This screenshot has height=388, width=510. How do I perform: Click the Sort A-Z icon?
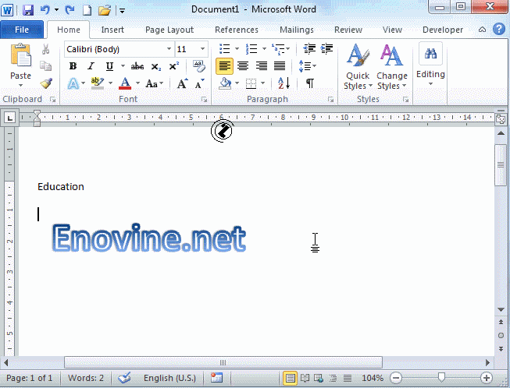(284, 83)
